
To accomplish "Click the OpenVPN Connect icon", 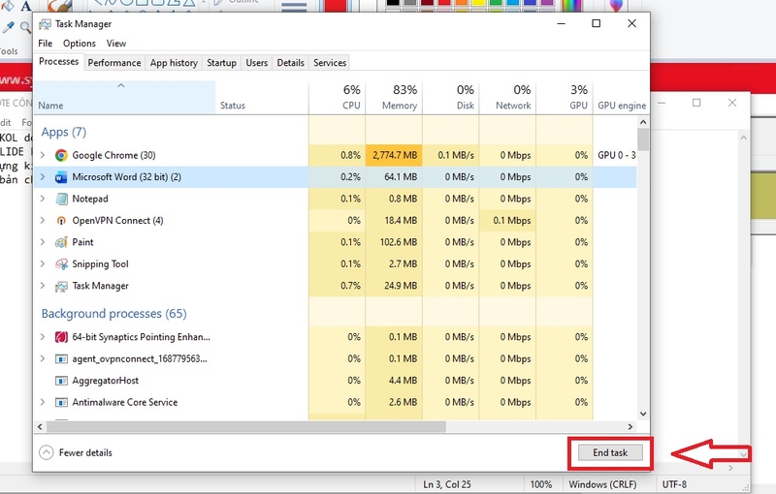I will coord(61,220).
